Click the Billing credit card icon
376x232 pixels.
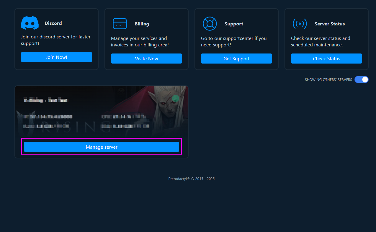tap(120, 24)
